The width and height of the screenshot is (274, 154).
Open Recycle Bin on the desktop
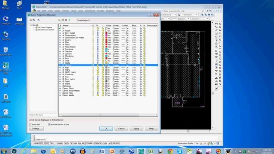6,51
